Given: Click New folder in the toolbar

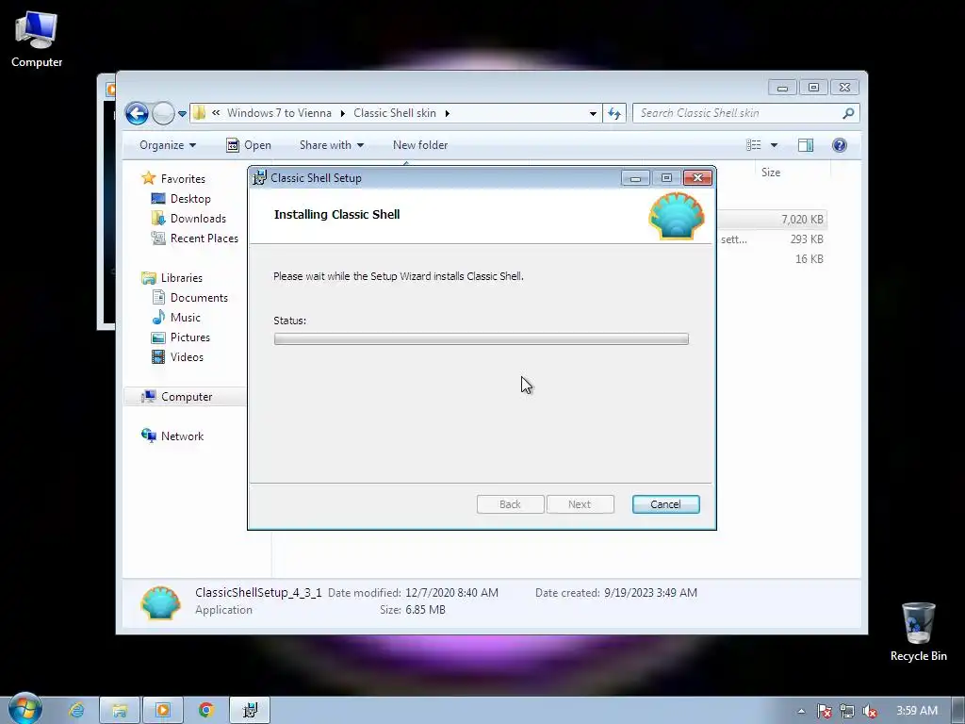Looking at the screenshot, I should [x=420, y=145].
